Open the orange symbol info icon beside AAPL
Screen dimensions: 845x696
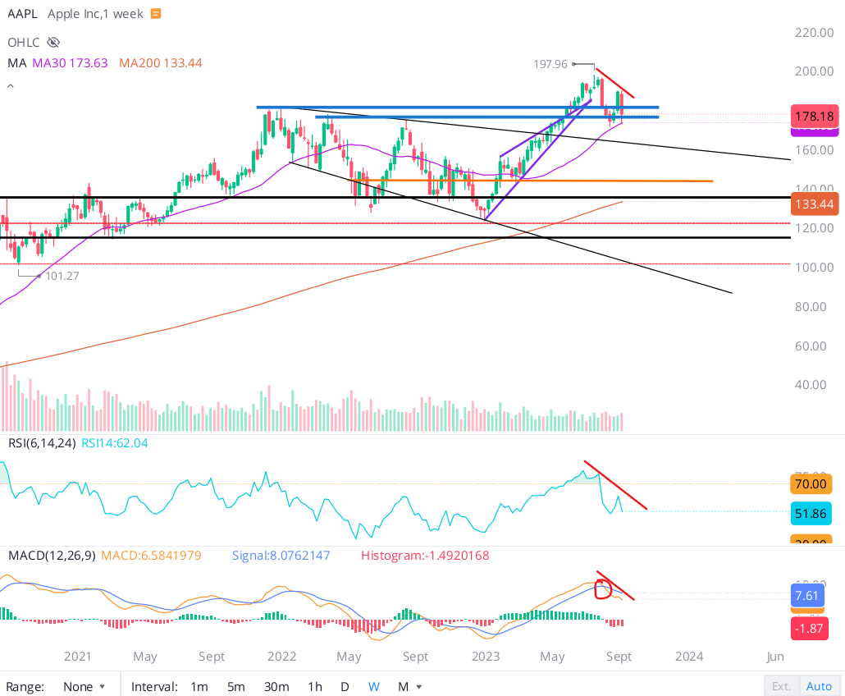click(x=155, y=13)
